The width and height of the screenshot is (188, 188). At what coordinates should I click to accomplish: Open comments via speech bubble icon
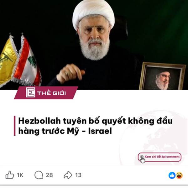(x=39, y=175)
